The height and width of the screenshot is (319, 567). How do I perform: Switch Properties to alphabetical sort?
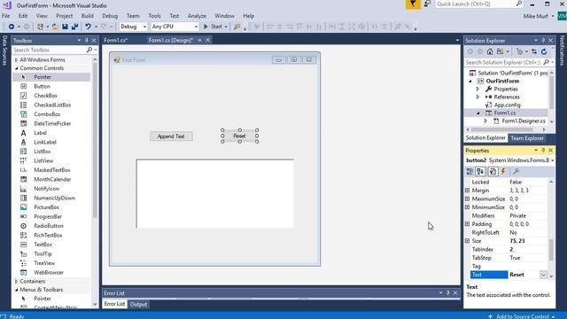[x=480, y=171]
